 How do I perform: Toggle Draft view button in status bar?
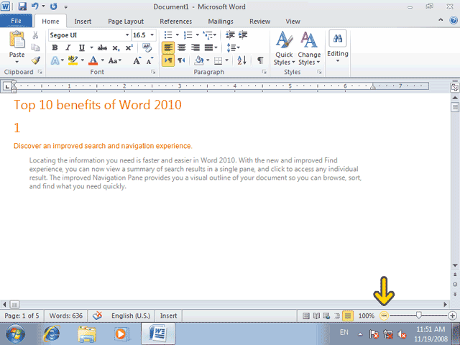tap(348, 316)
